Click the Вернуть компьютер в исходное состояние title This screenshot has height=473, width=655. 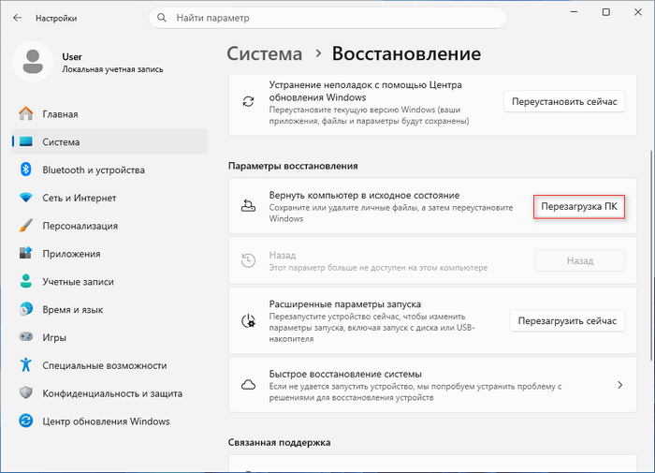(364, 196)
